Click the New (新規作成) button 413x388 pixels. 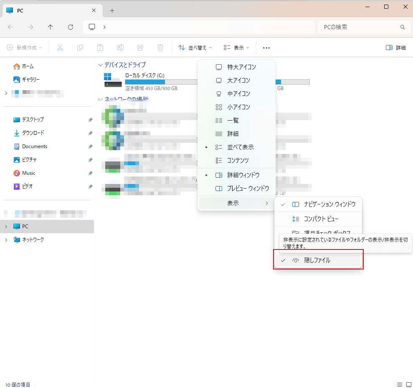point(25,48)
